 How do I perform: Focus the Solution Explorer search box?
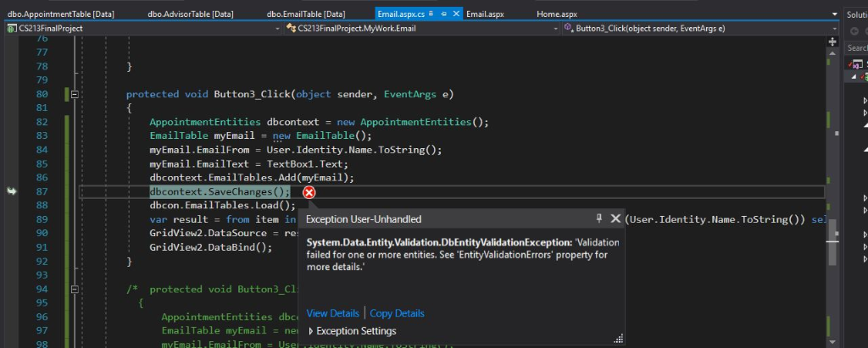click(x=857, y=48)
